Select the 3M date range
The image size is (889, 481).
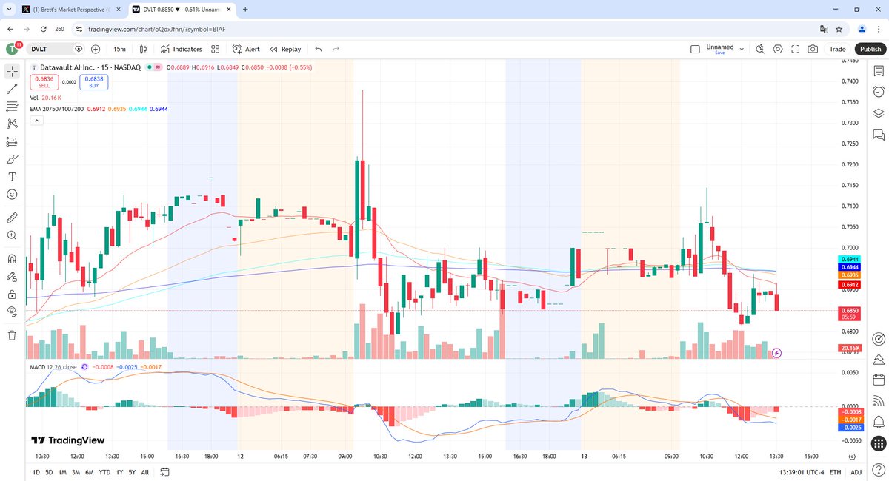click(76, 472)
